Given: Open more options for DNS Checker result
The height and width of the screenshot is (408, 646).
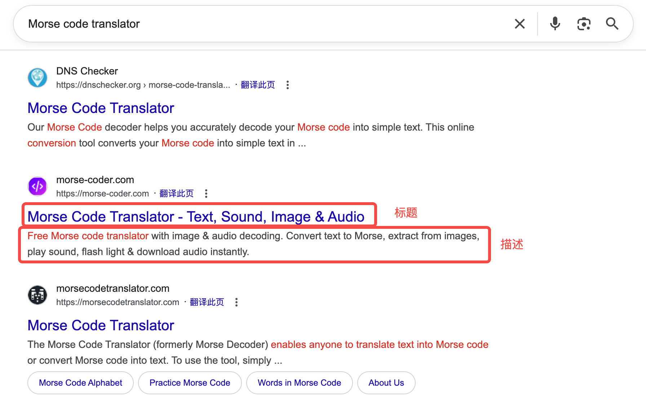Looking at the screenshot, I should (x=287, y=85).
